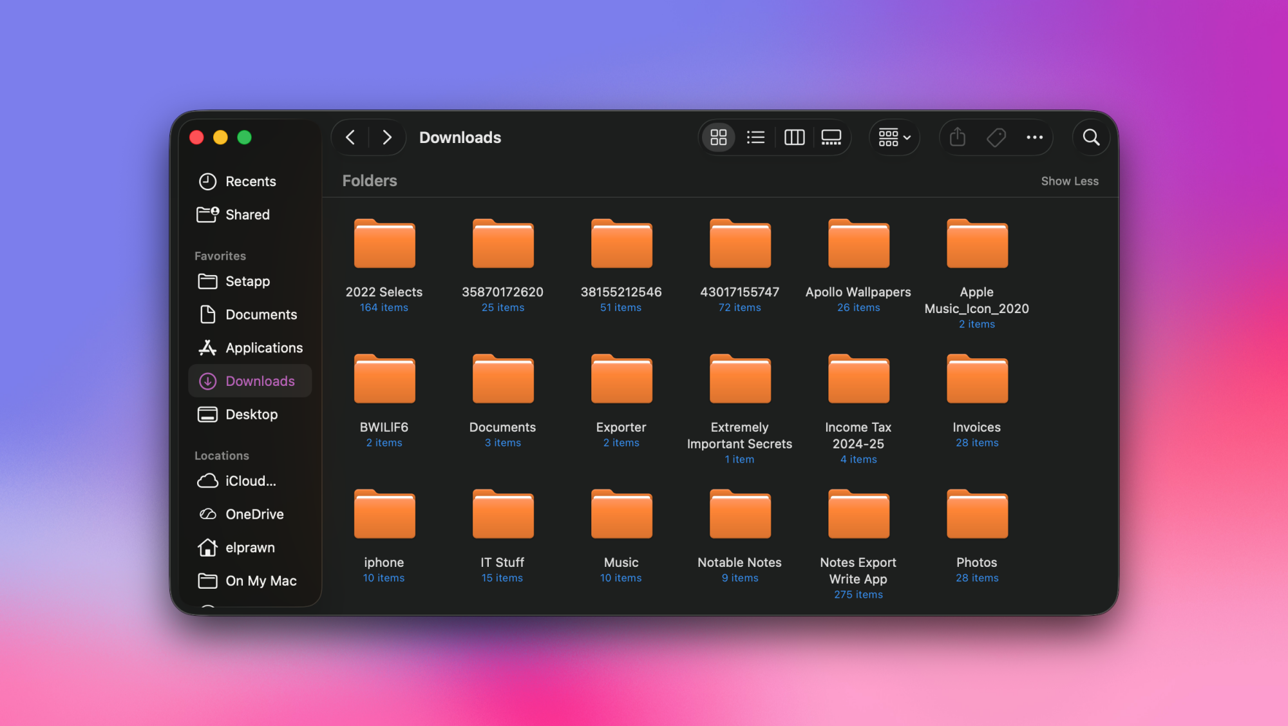The height and width of the screenshot is (726, 1288).
Task: Switch to list view in the toolbar
Action: click(755, 137)
